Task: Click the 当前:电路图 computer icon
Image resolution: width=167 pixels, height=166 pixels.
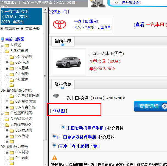Action: [x=2, y=39]
